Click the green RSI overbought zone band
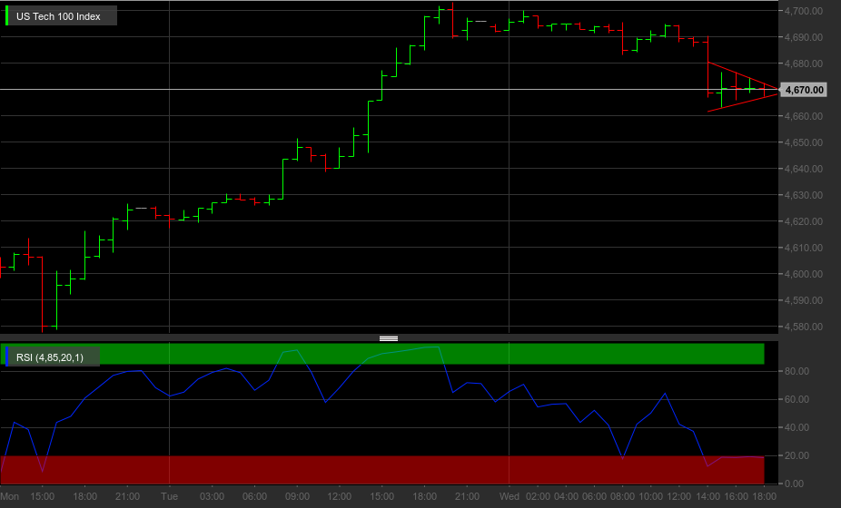 point(381,354)
